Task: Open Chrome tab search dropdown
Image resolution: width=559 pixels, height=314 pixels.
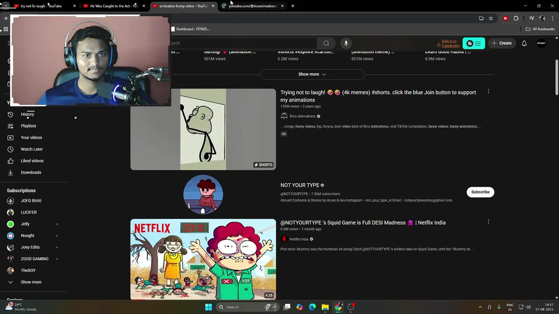Action: coord(6,6)
